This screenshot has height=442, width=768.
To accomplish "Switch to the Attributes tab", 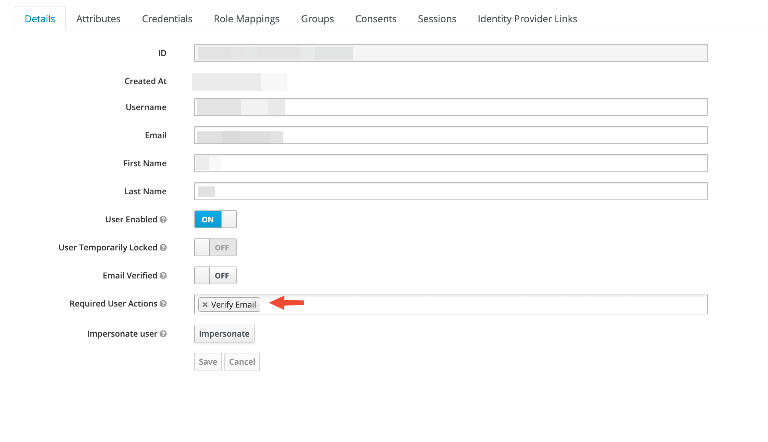I will [x=98, y=19].
